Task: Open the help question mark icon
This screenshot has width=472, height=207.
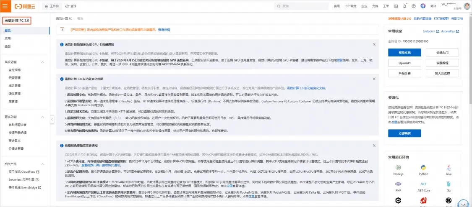Action: pyautogui.click(x=414, y=6)
